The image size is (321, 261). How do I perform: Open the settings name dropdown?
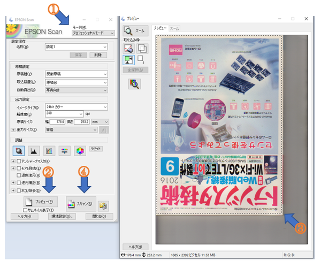click(x=76, y=47)
